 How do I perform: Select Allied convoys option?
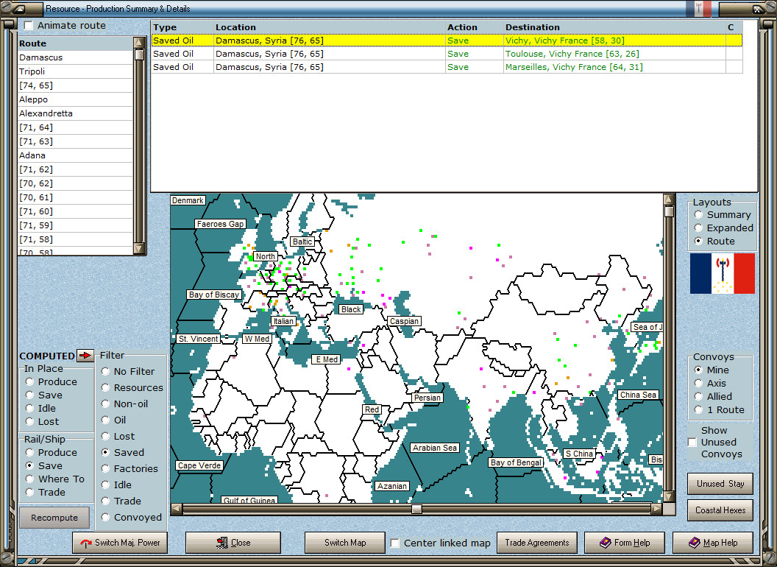click(x=699, y=397)
